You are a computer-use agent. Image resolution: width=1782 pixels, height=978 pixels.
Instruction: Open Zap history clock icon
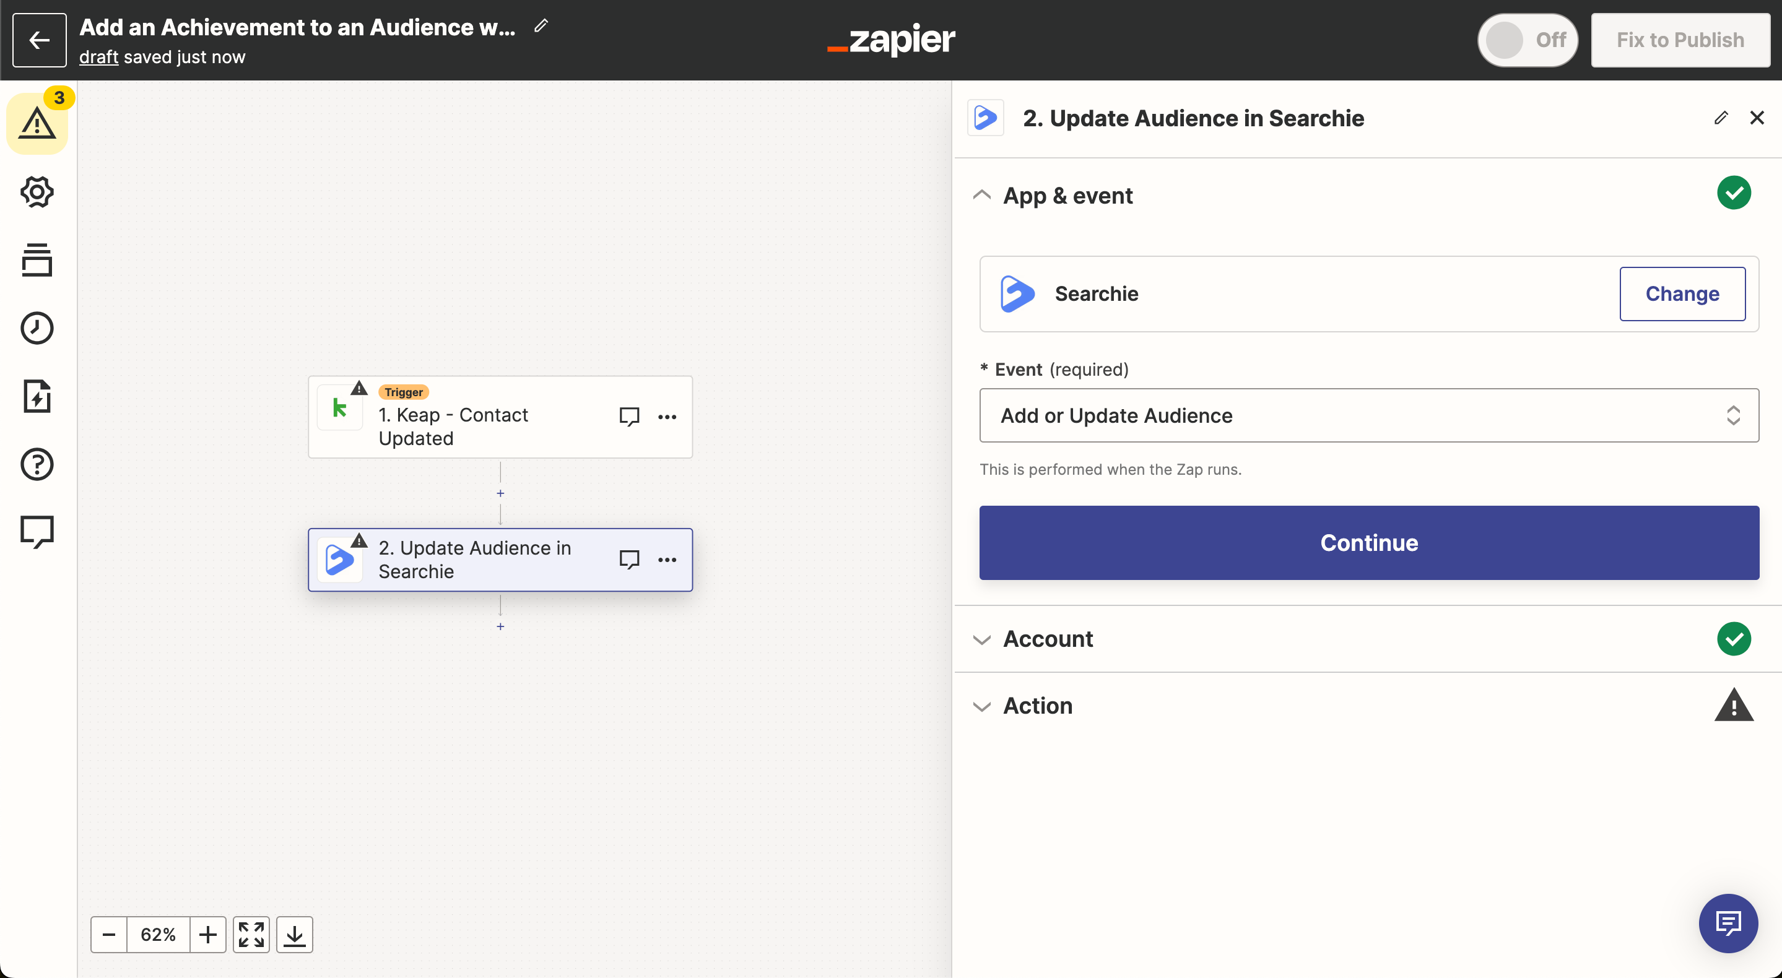pyautogui.click(x=37, y=328)
